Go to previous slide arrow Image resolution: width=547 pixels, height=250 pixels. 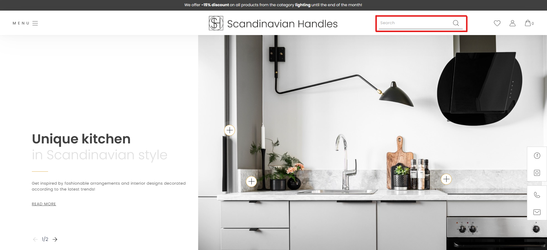pos(35,239)
